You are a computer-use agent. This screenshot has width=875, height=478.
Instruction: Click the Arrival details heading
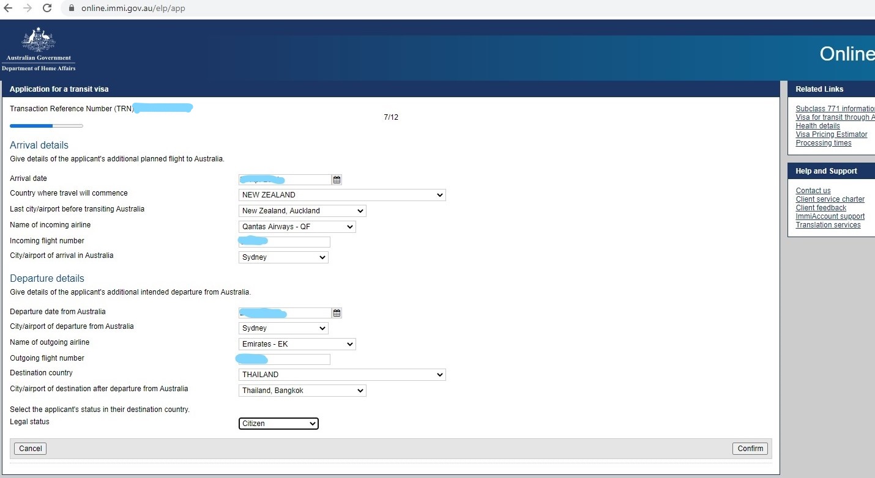[x=39, y=145]
